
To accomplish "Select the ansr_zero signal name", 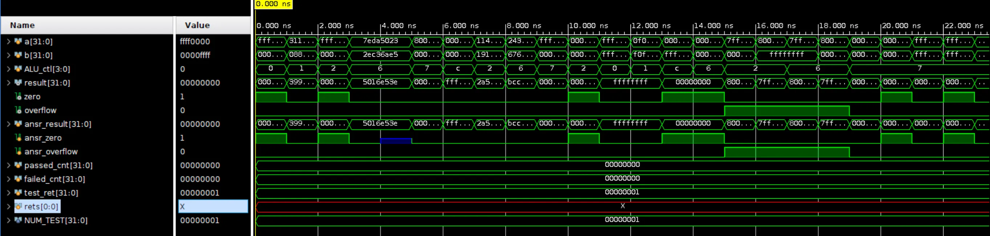I will click(43, 138).
